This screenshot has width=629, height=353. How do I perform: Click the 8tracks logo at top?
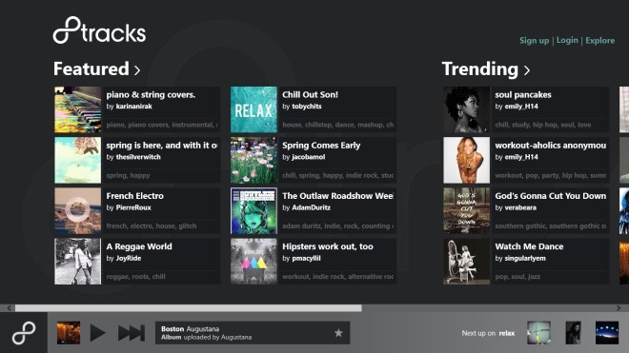coord(99,30)
